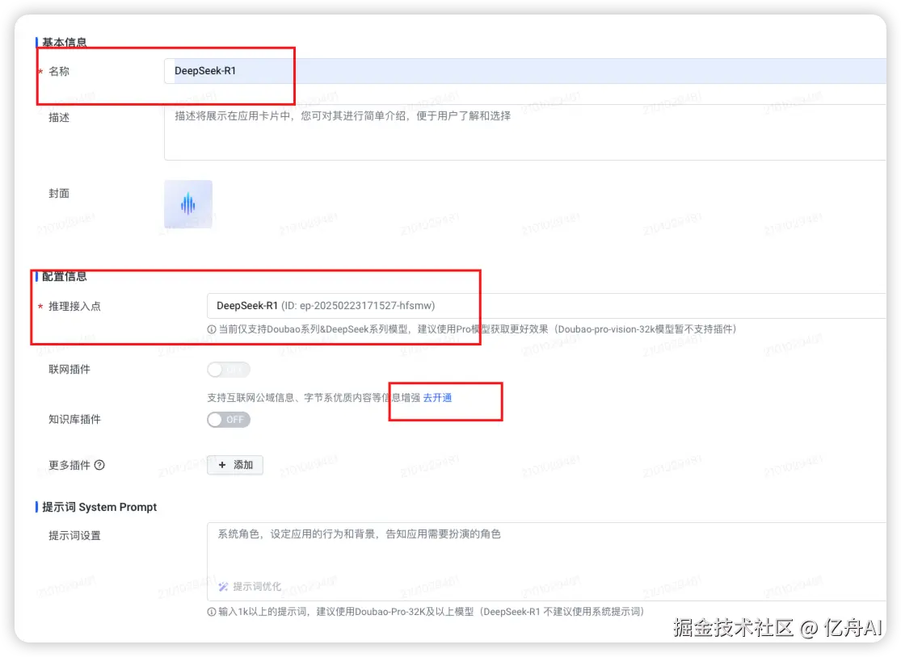This screenshot has height=657, width=901.
Task: Click the 添加 plugin button
Action: [235, 465]
